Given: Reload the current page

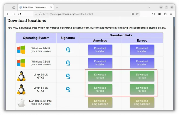Looking at the screenshot, I should 20,14.
